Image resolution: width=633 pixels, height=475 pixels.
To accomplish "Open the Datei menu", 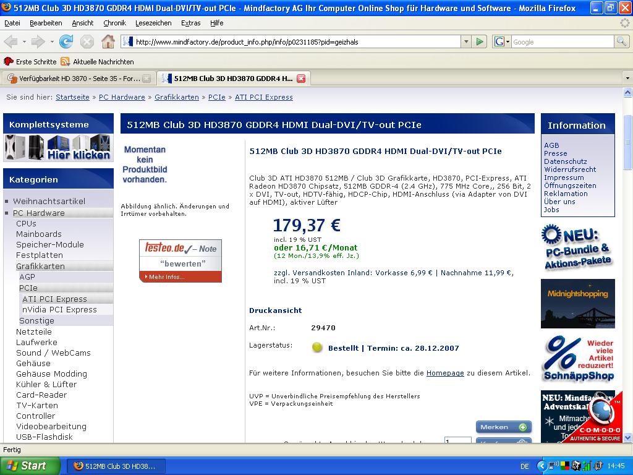I will (12, 23).
